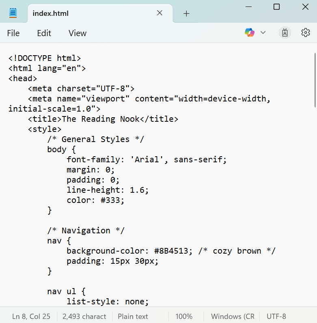Image resolution: width=317 pixels, height=323 pixels.
Task: Click the UTF-8 encoding indicator
Action: [276, 316]
